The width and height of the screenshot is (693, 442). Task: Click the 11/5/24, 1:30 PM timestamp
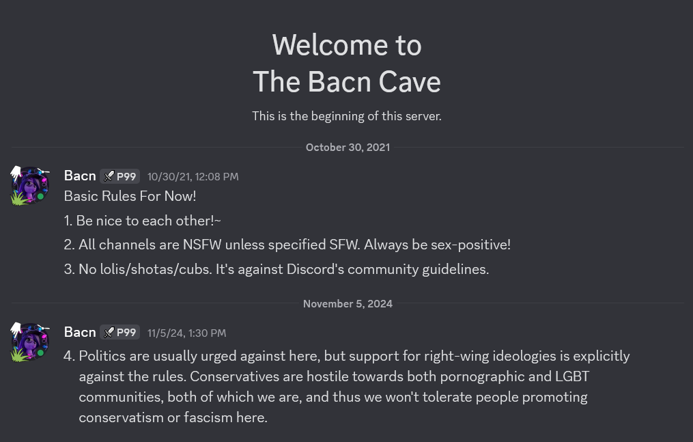(186, 333)
